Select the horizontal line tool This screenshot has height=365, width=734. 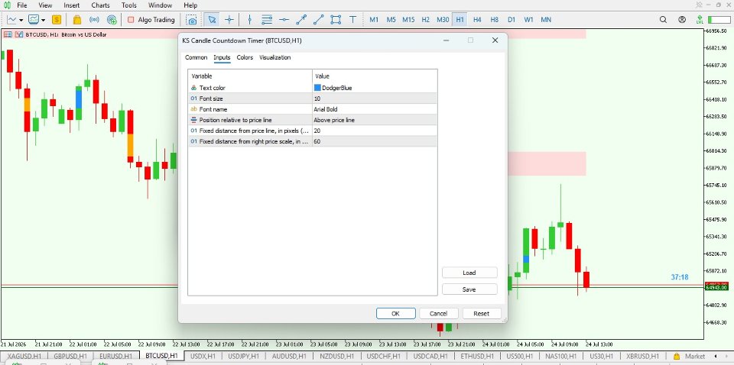(x=284, y=20)
